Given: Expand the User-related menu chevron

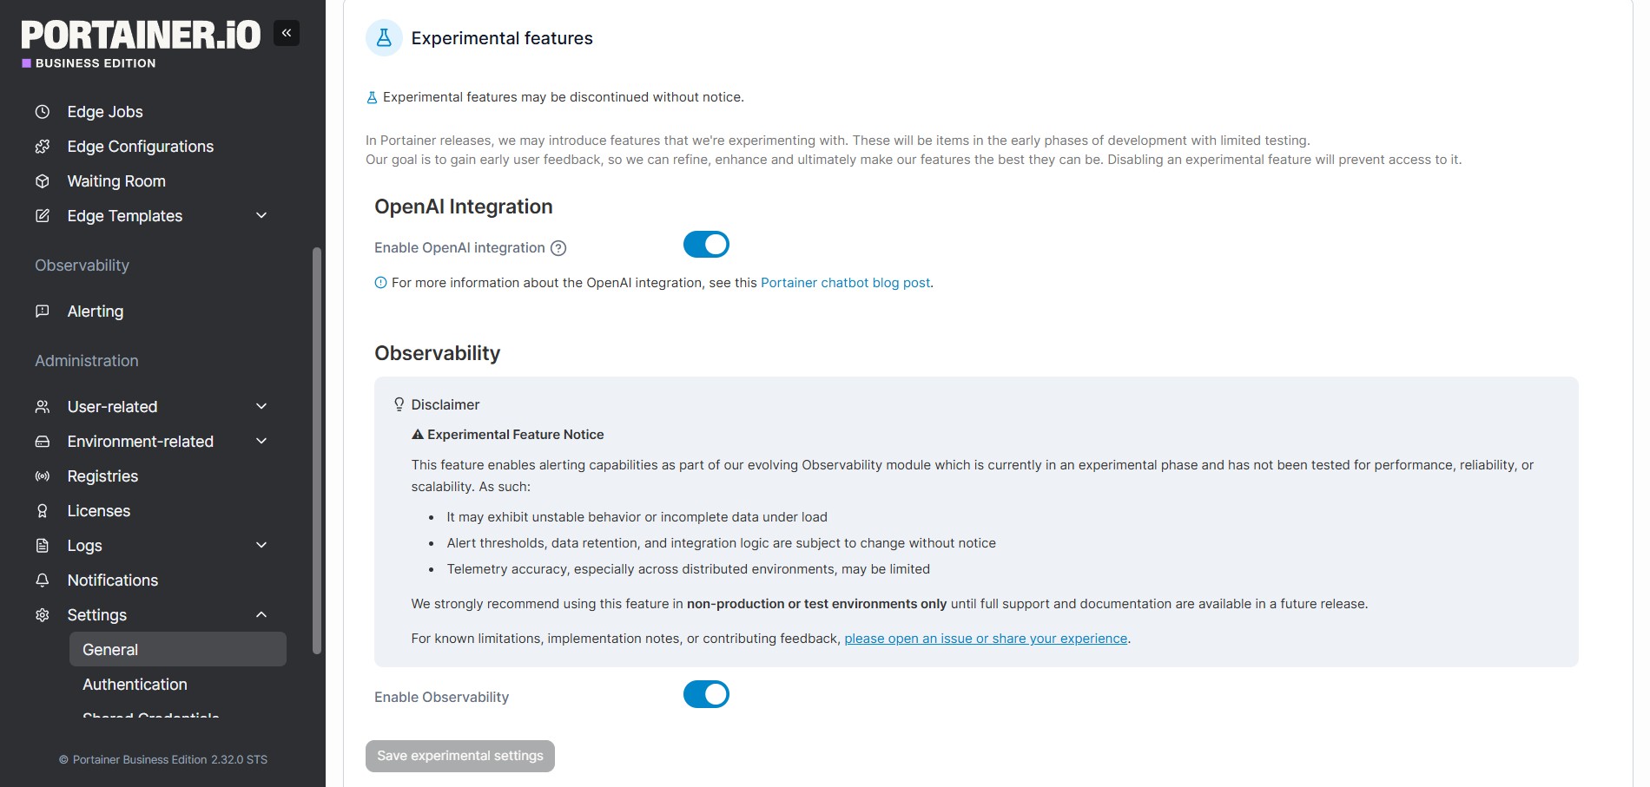Looking at the screenshot, I should coord(261,406).
